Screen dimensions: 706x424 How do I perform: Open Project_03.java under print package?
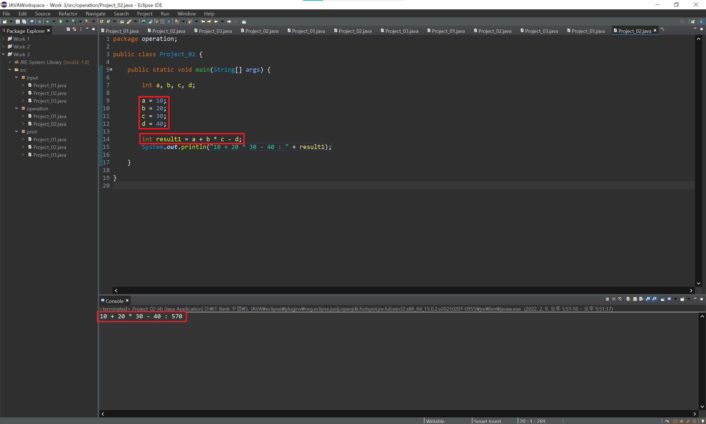(x=49, y=155)
